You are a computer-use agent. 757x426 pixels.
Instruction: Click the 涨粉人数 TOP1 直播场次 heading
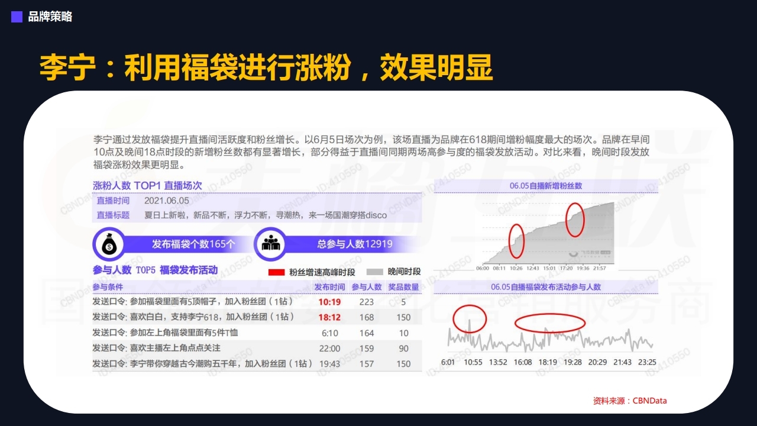[147, 185]
